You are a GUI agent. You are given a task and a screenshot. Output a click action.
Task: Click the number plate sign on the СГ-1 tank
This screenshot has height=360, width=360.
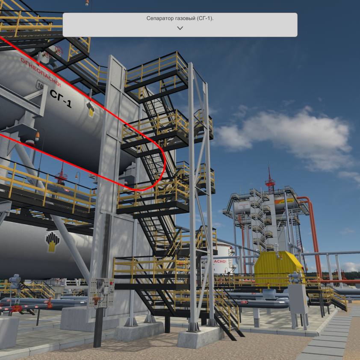coord(40,86)
